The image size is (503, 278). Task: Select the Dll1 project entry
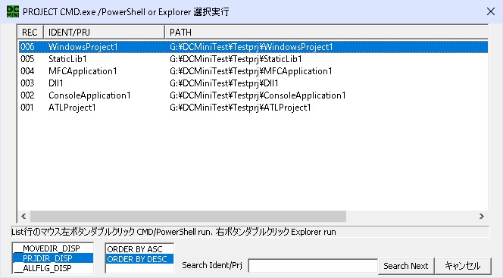56,83
